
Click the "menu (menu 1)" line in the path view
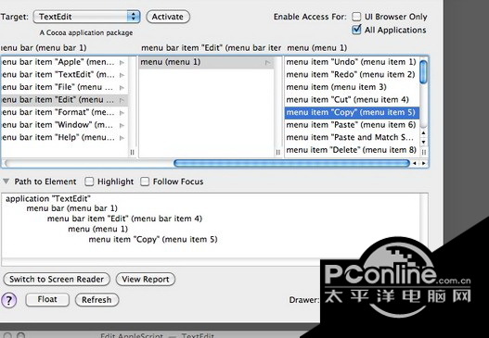(98, 229)
